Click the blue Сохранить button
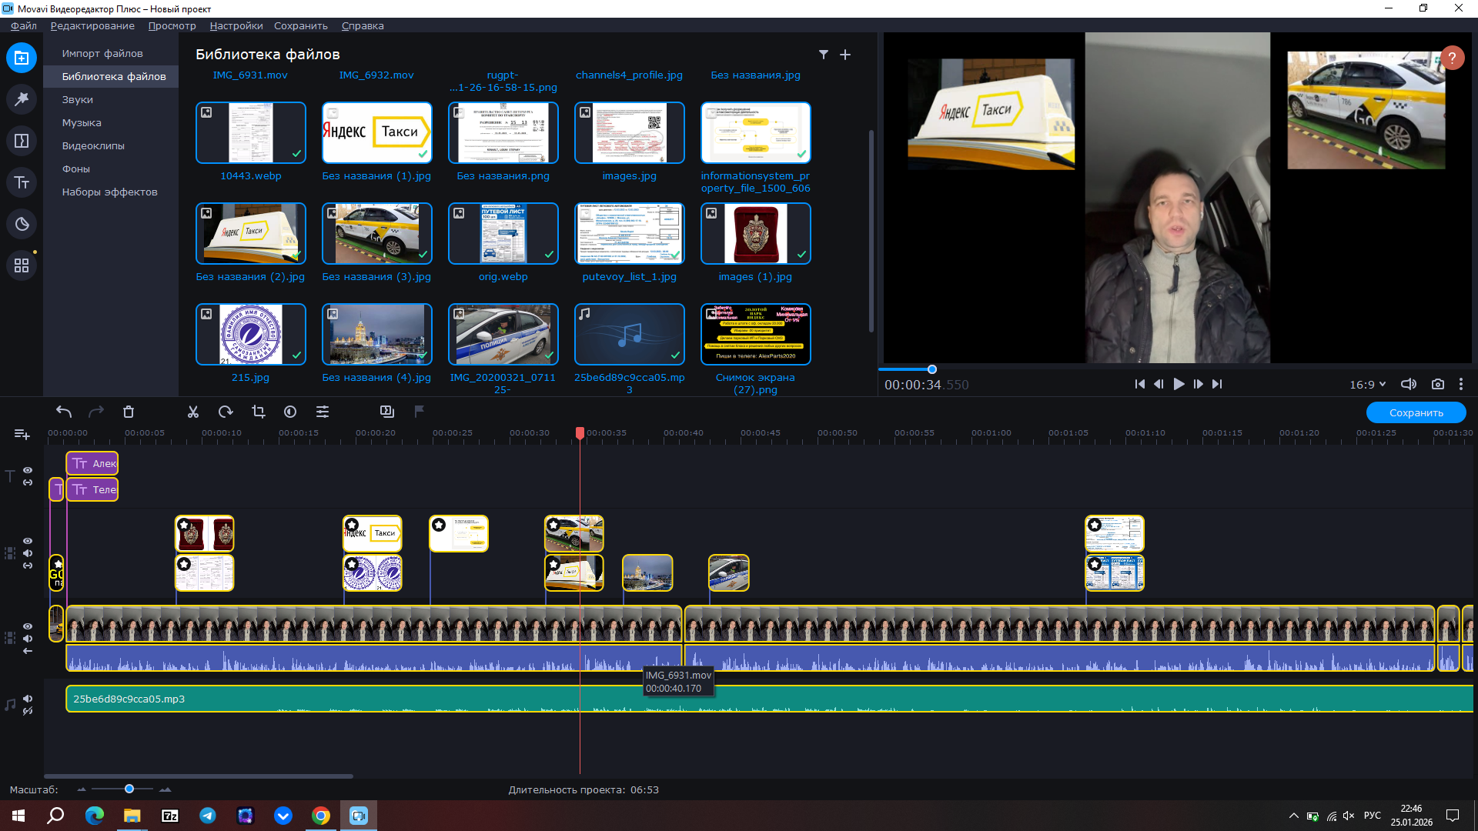 click(x=1416, y=413)
